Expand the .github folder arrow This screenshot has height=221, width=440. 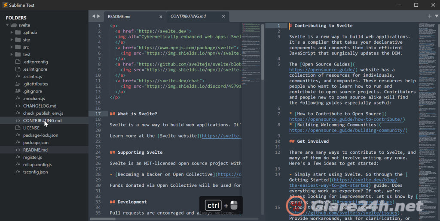[x=12, y=33]
